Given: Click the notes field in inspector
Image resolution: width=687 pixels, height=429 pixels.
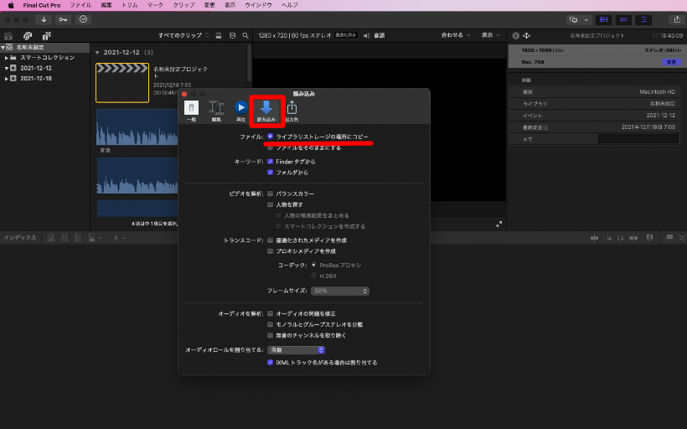Looking at the screenshot, I should coord(638,139).
